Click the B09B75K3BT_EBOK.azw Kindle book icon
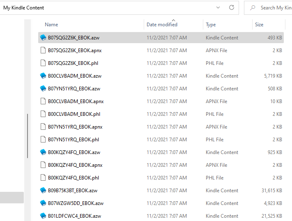 tap(43, 191)
